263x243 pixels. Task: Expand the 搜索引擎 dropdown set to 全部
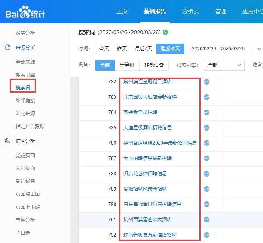pyautogui.click(x=224, y=65)
